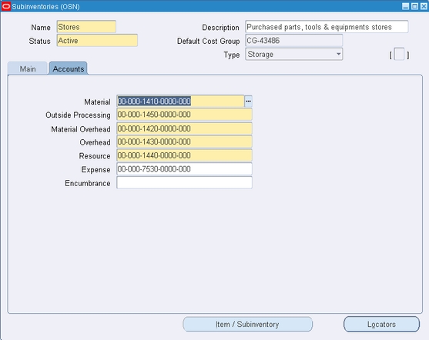Click the Status field showing Active
This screenshot has width=429, height=340.
pyautogui.click(x=97, y=41)
